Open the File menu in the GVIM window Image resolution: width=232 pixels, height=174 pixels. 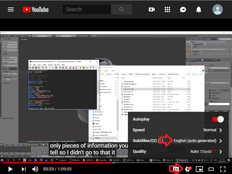30,65
